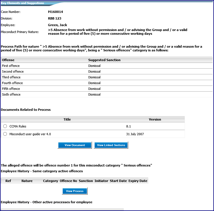The height and width of the screenshot is (211, 214).
Task: Click the version value 8.1
Action: [128, 126]
